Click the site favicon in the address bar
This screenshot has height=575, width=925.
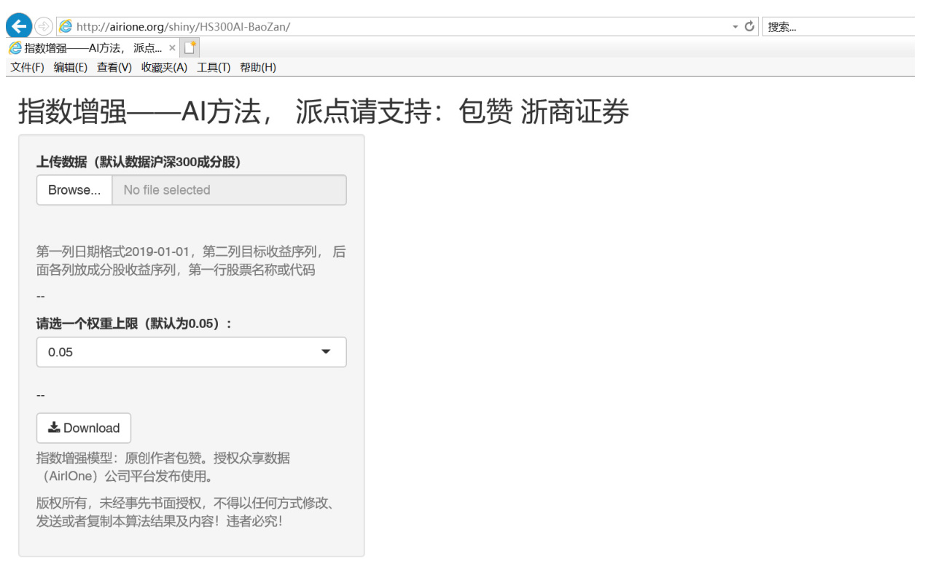pyautogui.click(x=66, y=26)
